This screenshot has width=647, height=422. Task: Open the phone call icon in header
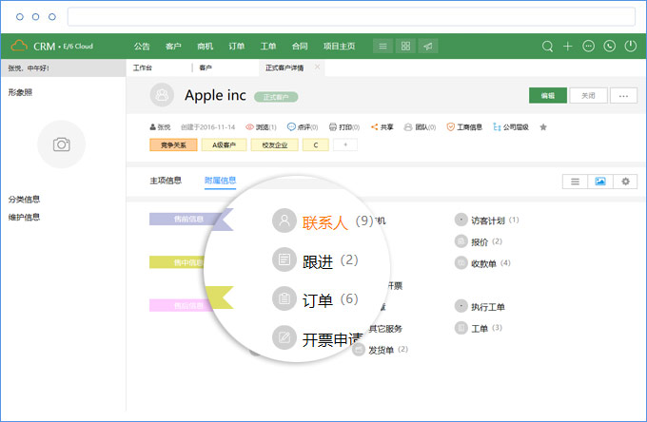coord(609,46)
